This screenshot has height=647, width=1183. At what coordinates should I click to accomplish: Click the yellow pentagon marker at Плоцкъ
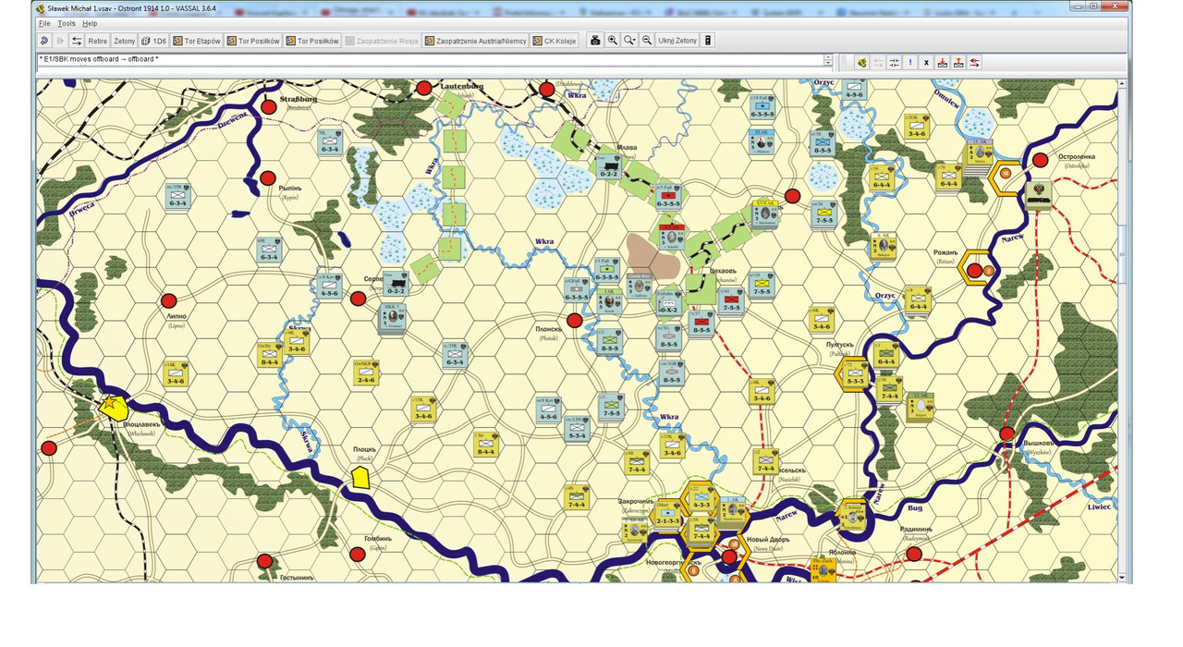360,477
